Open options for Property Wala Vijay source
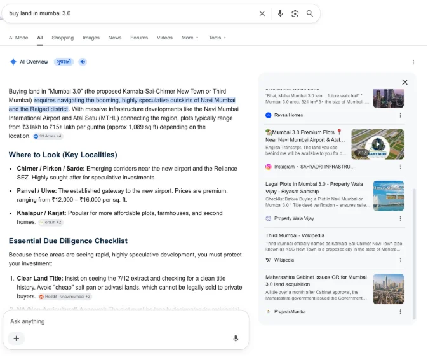Viewport: 428px width, 357px height. [400, 218]
